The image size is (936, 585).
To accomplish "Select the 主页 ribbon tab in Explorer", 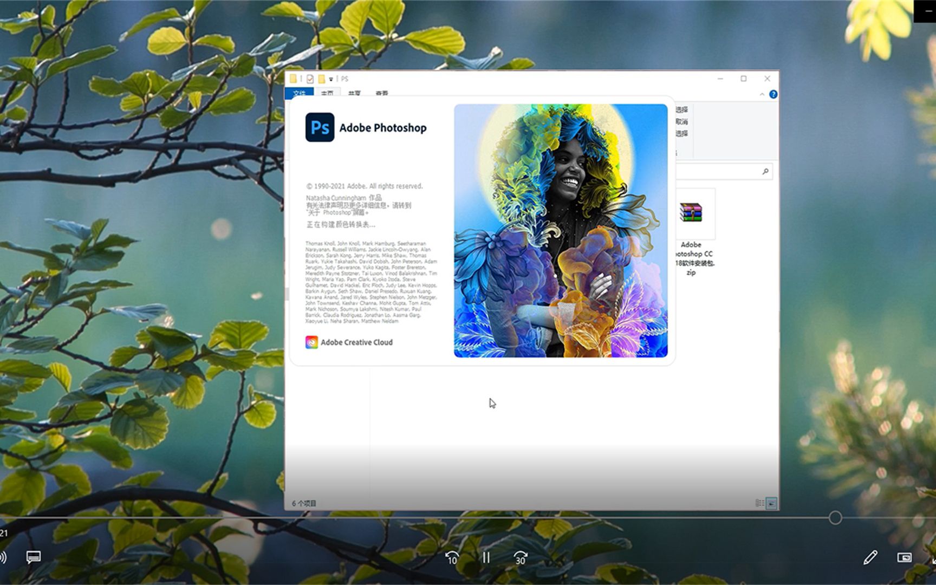I will tap(327, 93).
